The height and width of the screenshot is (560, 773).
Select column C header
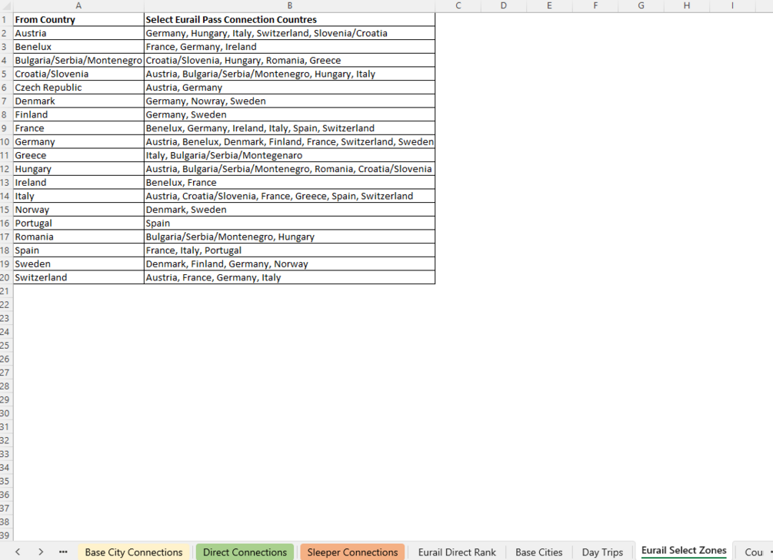click(458, 6)
